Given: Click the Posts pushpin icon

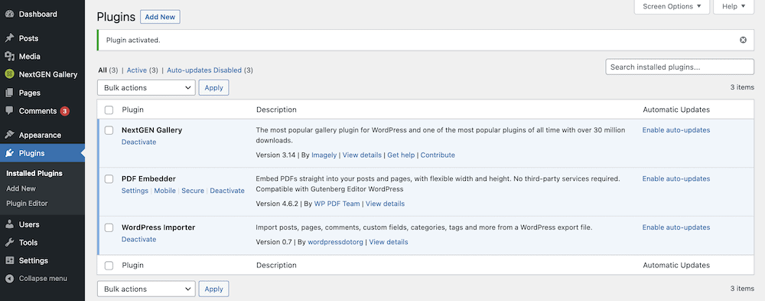Looking at the screenshot, I should (9, 38).
